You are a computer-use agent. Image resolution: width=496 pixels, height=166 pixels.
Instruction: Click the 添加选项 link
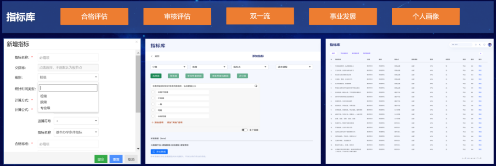[x=158, y=122]
